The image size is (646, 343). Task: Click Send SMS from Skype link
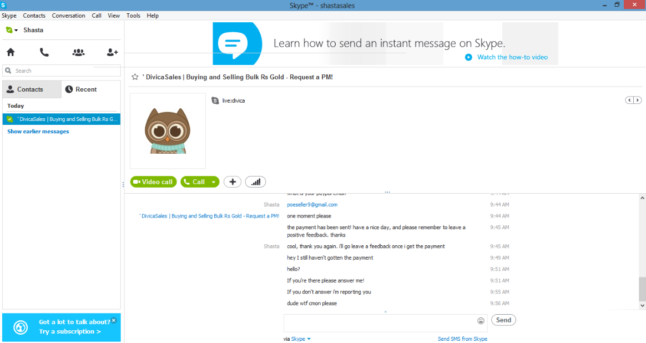[462, 339]
